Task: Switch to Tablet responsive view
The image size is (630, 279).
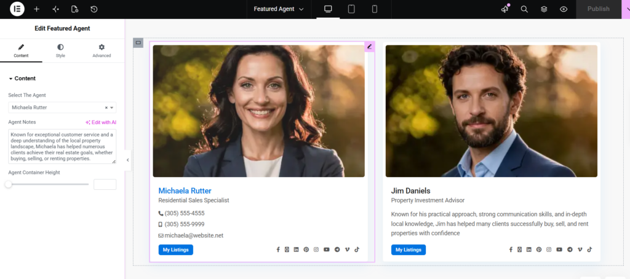Action: [351, 9]
